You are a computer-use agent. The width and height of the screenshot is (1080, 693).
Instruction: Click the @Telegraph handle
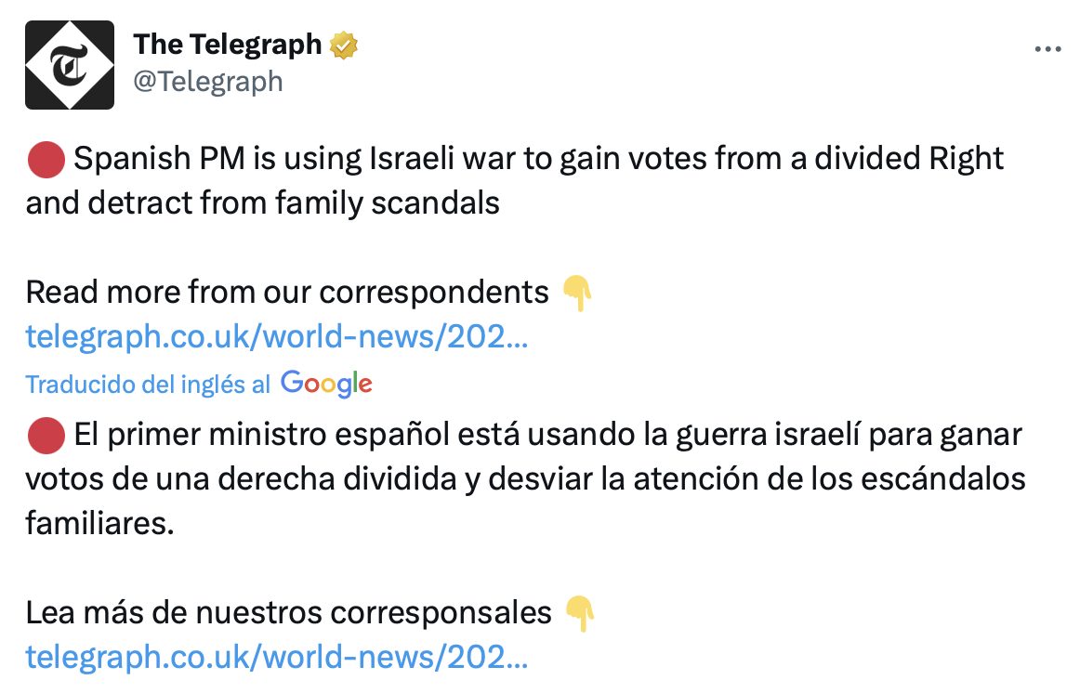pos(208,82)
